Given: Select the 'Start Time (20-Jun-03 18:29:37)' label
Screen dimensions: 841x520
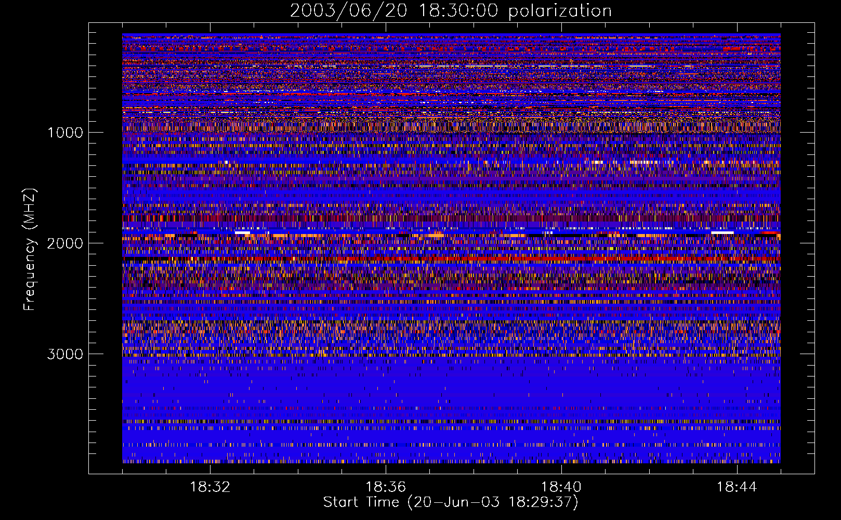Looking at the screenshot, I should click(x=451, y=502).
